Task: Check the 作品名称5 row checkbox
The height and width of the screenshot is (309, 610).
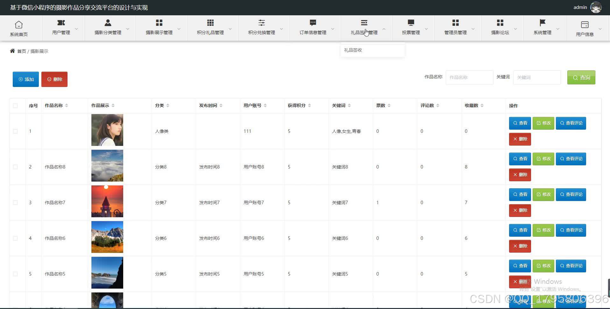Action: 15,274
